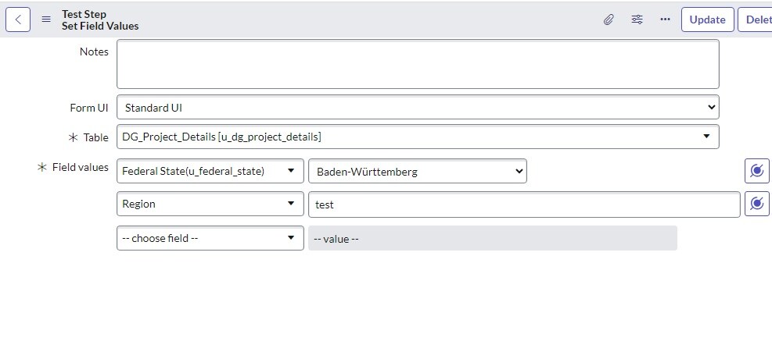Viewport: 772px width, 359px height.
Task: Open the Federal State field dropdown
Action: tap(210, 171)
